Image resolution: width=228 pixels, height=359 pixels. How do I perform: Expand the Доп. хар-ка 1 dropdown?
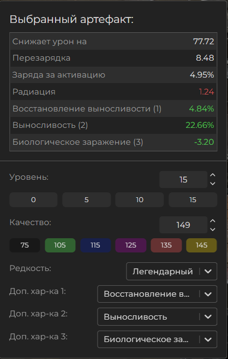coord(157,294)
